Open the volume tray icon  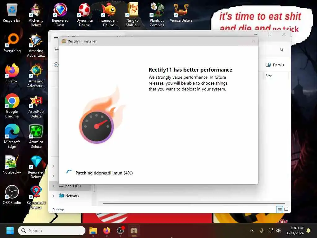[x=279, y=231]
